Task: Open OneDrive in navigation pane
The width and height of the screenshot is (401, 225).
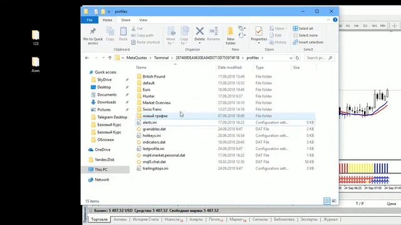Action: (x=102, y=150)
